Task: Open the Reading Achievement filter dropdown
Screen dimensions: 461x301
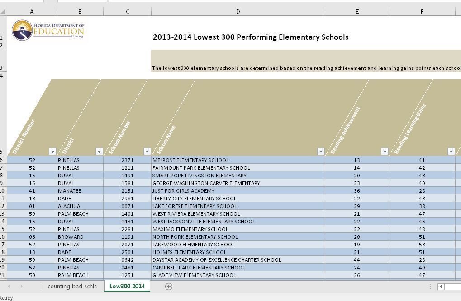Action: (385, 151)
